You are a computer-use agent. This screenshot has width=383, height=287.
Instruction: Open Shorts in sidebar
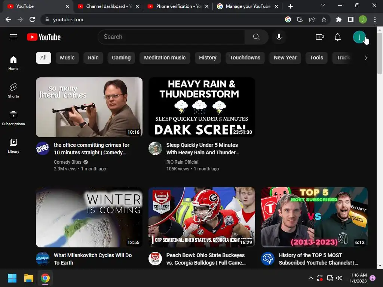point(13,90)
